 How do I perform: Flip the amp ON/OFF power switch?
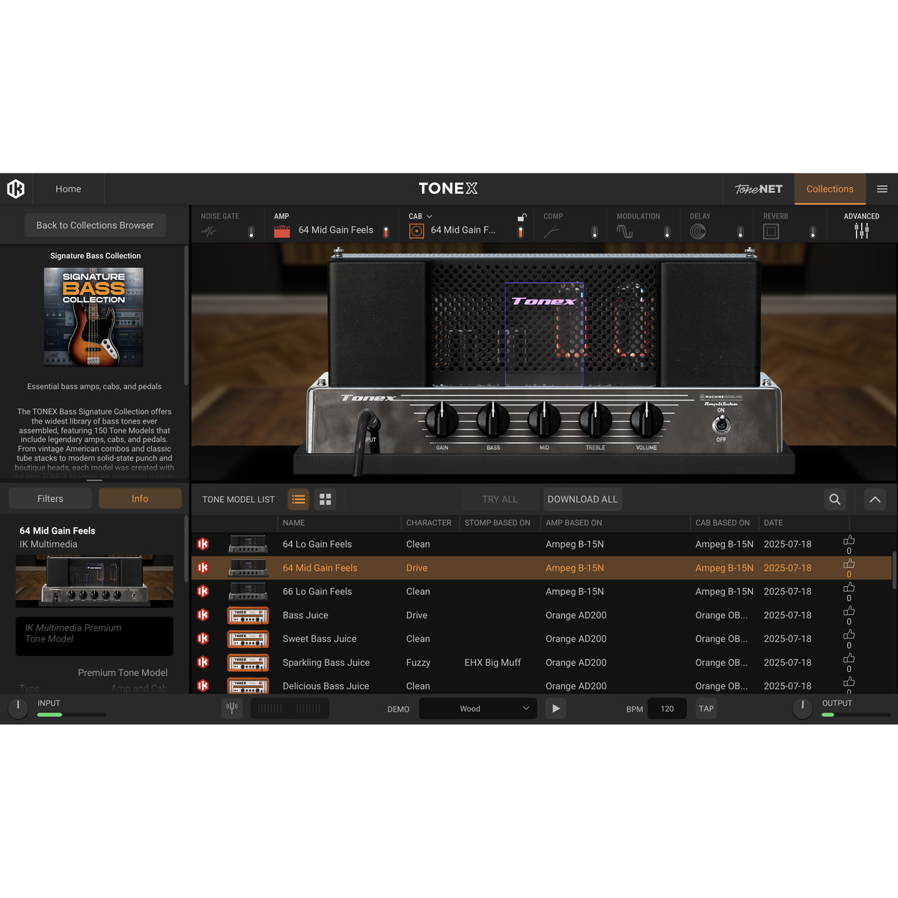coord(721,424)
